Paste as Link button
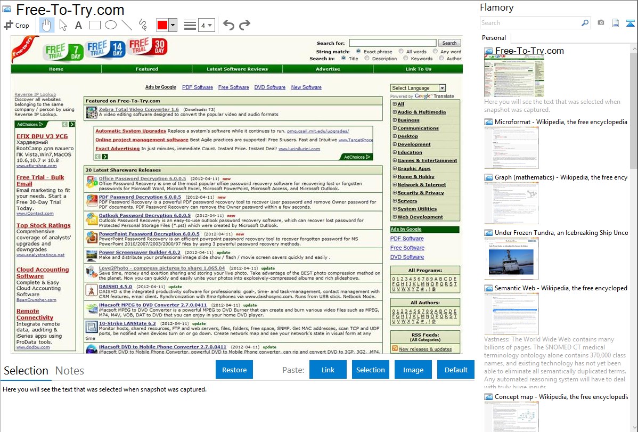The width and height of the screenshot is (638, 432). [x=328, y=370]
